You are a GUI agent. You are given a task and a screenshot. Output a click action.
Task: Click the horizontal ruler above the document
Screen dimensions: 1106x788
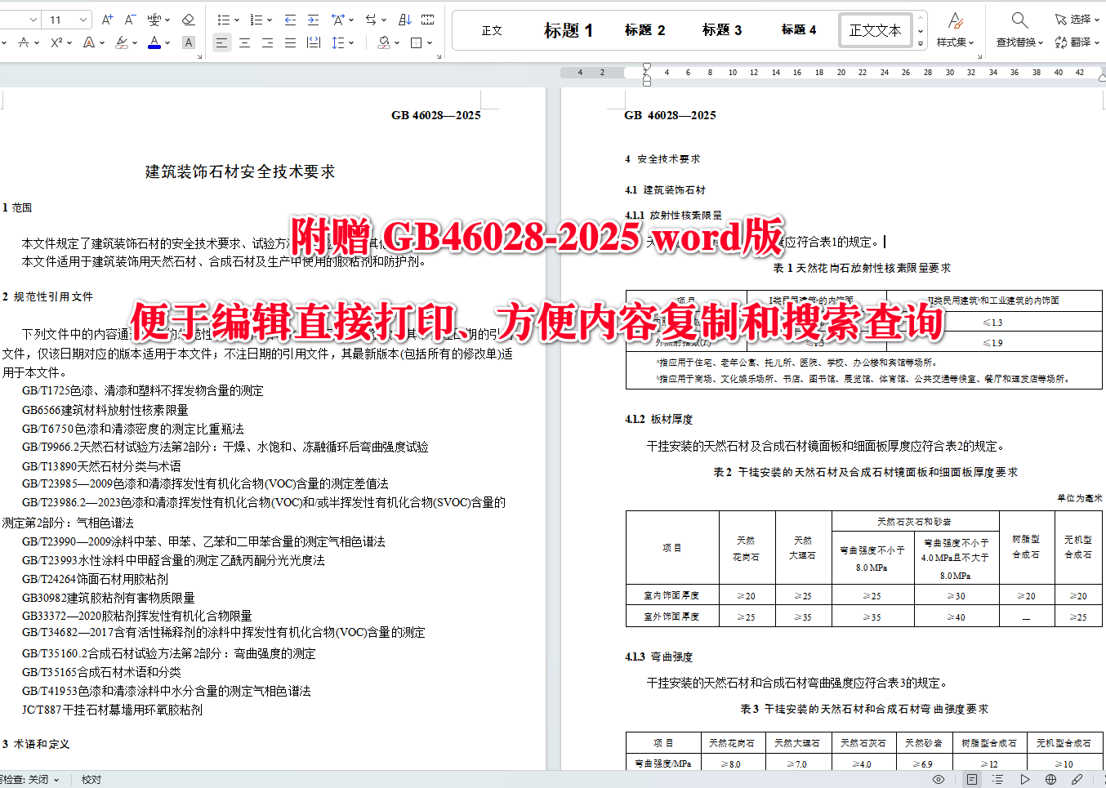click(817, 72)
